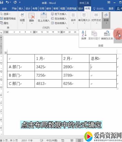This screenshot has width=122, height=142.
Task: Open the 邮件 ribbon tab
Action: (49, 9)
